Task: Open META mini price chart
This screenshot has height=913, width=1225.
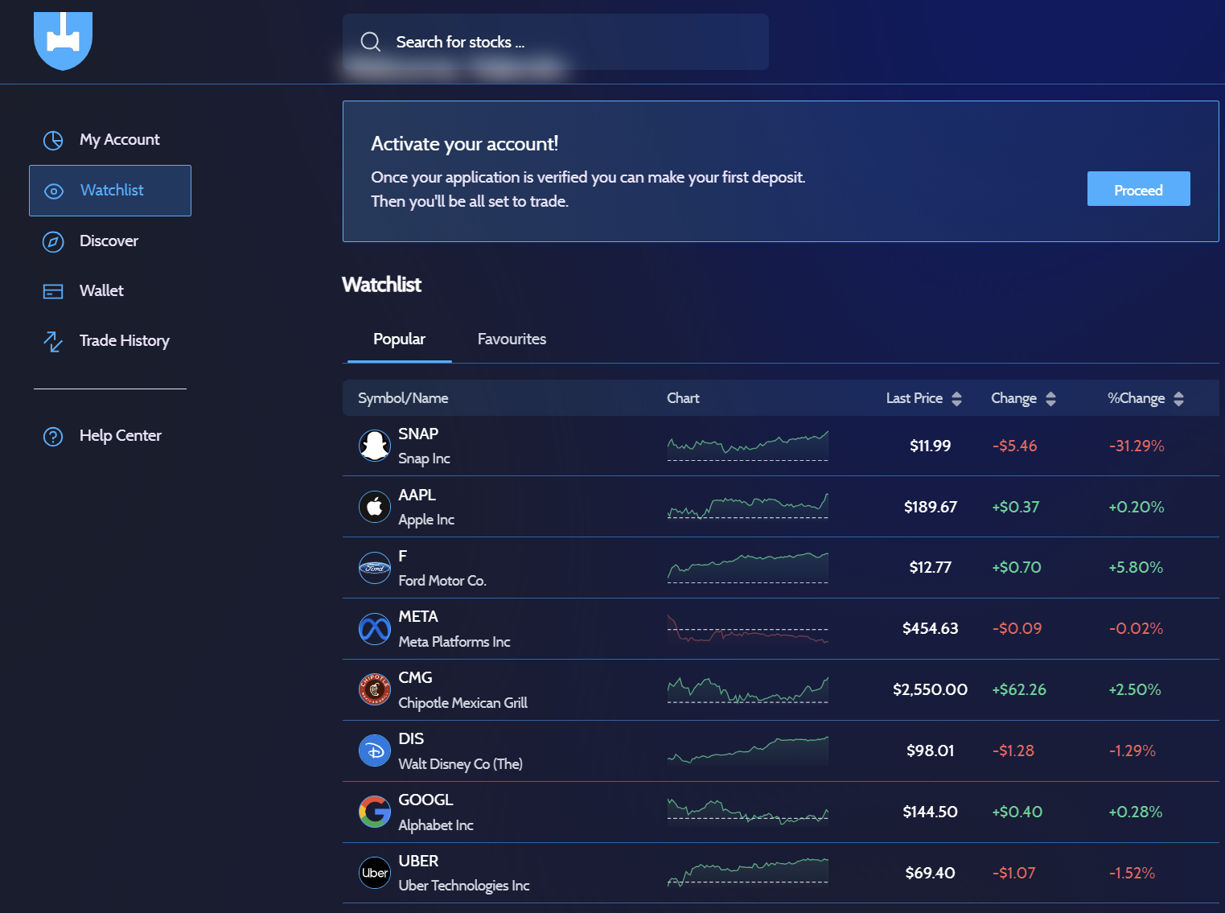Action: [x=747, y=628]
